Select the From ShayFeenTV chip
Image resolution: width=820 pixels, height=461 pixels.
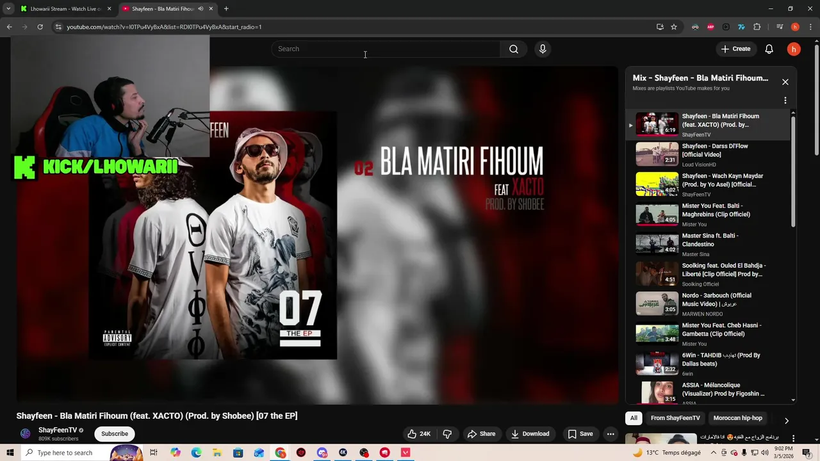pyautogui.click(x=675, y=418)
